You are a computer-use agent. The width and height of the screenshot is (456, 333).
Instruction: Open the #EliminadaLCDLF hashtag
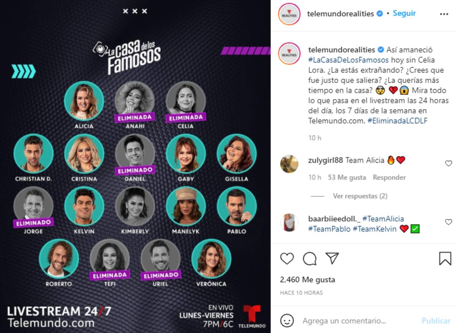[397, 121]
